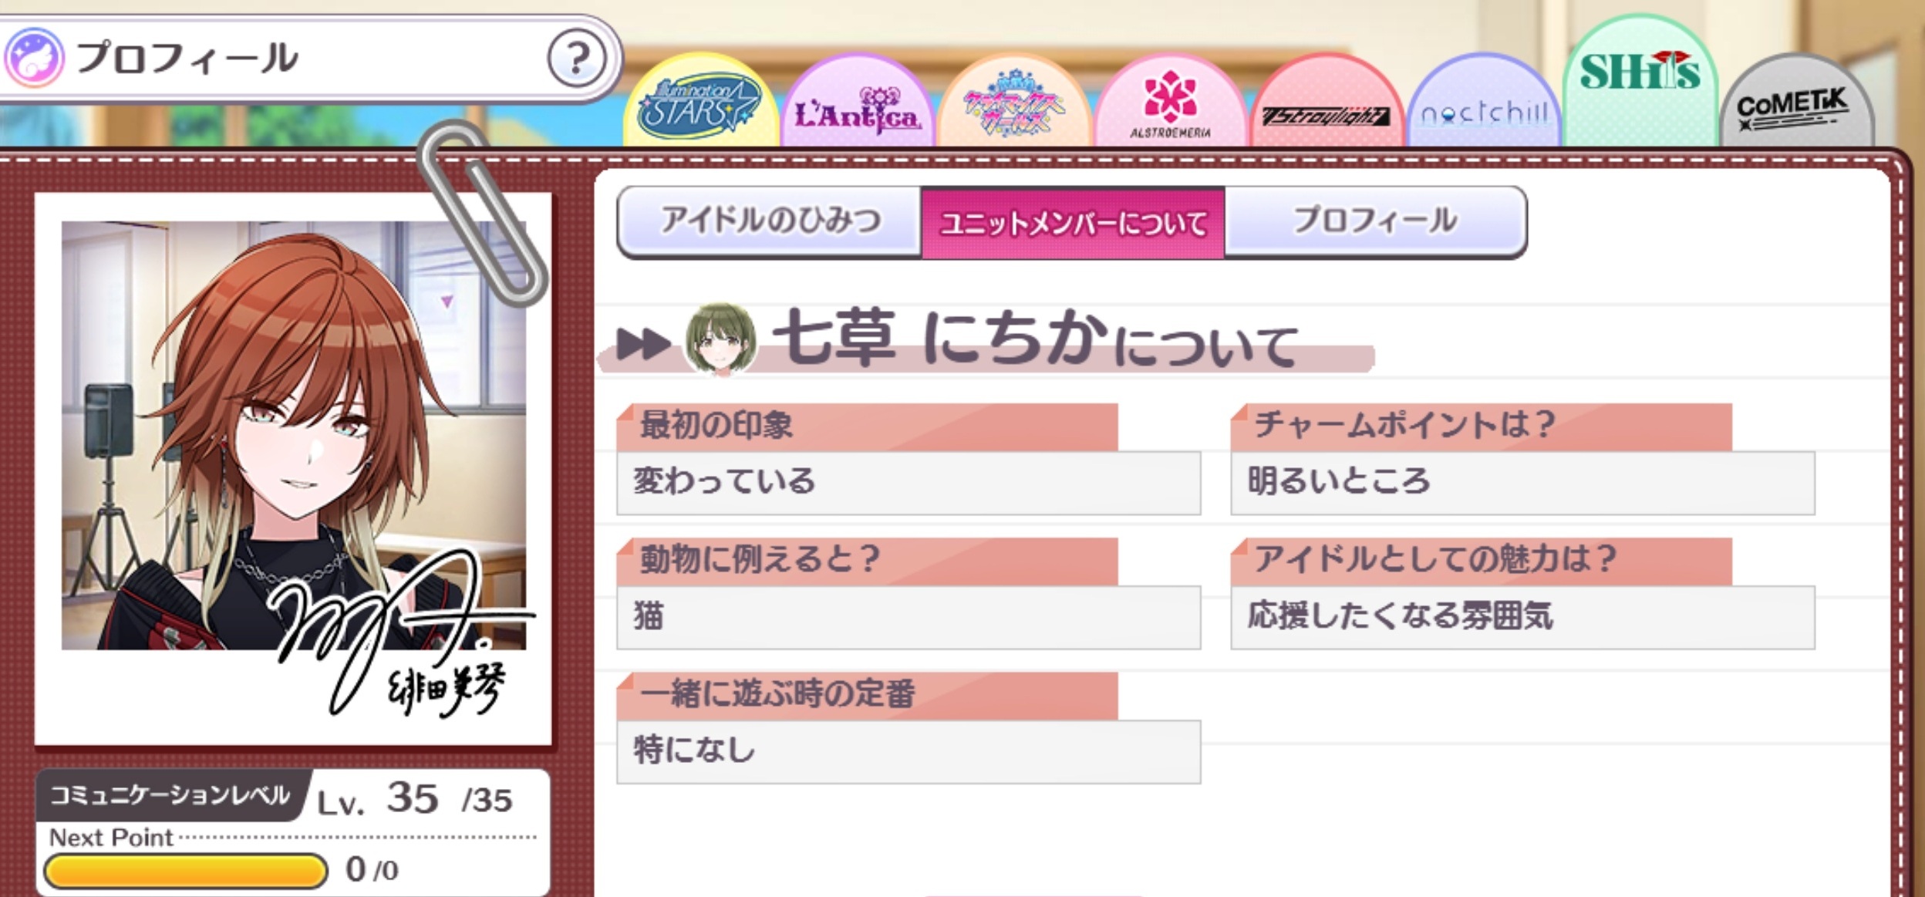This screenshot has width=1925, height=897.
Task: Open the プロフィール tab on the right
Action: (1375, 221)
